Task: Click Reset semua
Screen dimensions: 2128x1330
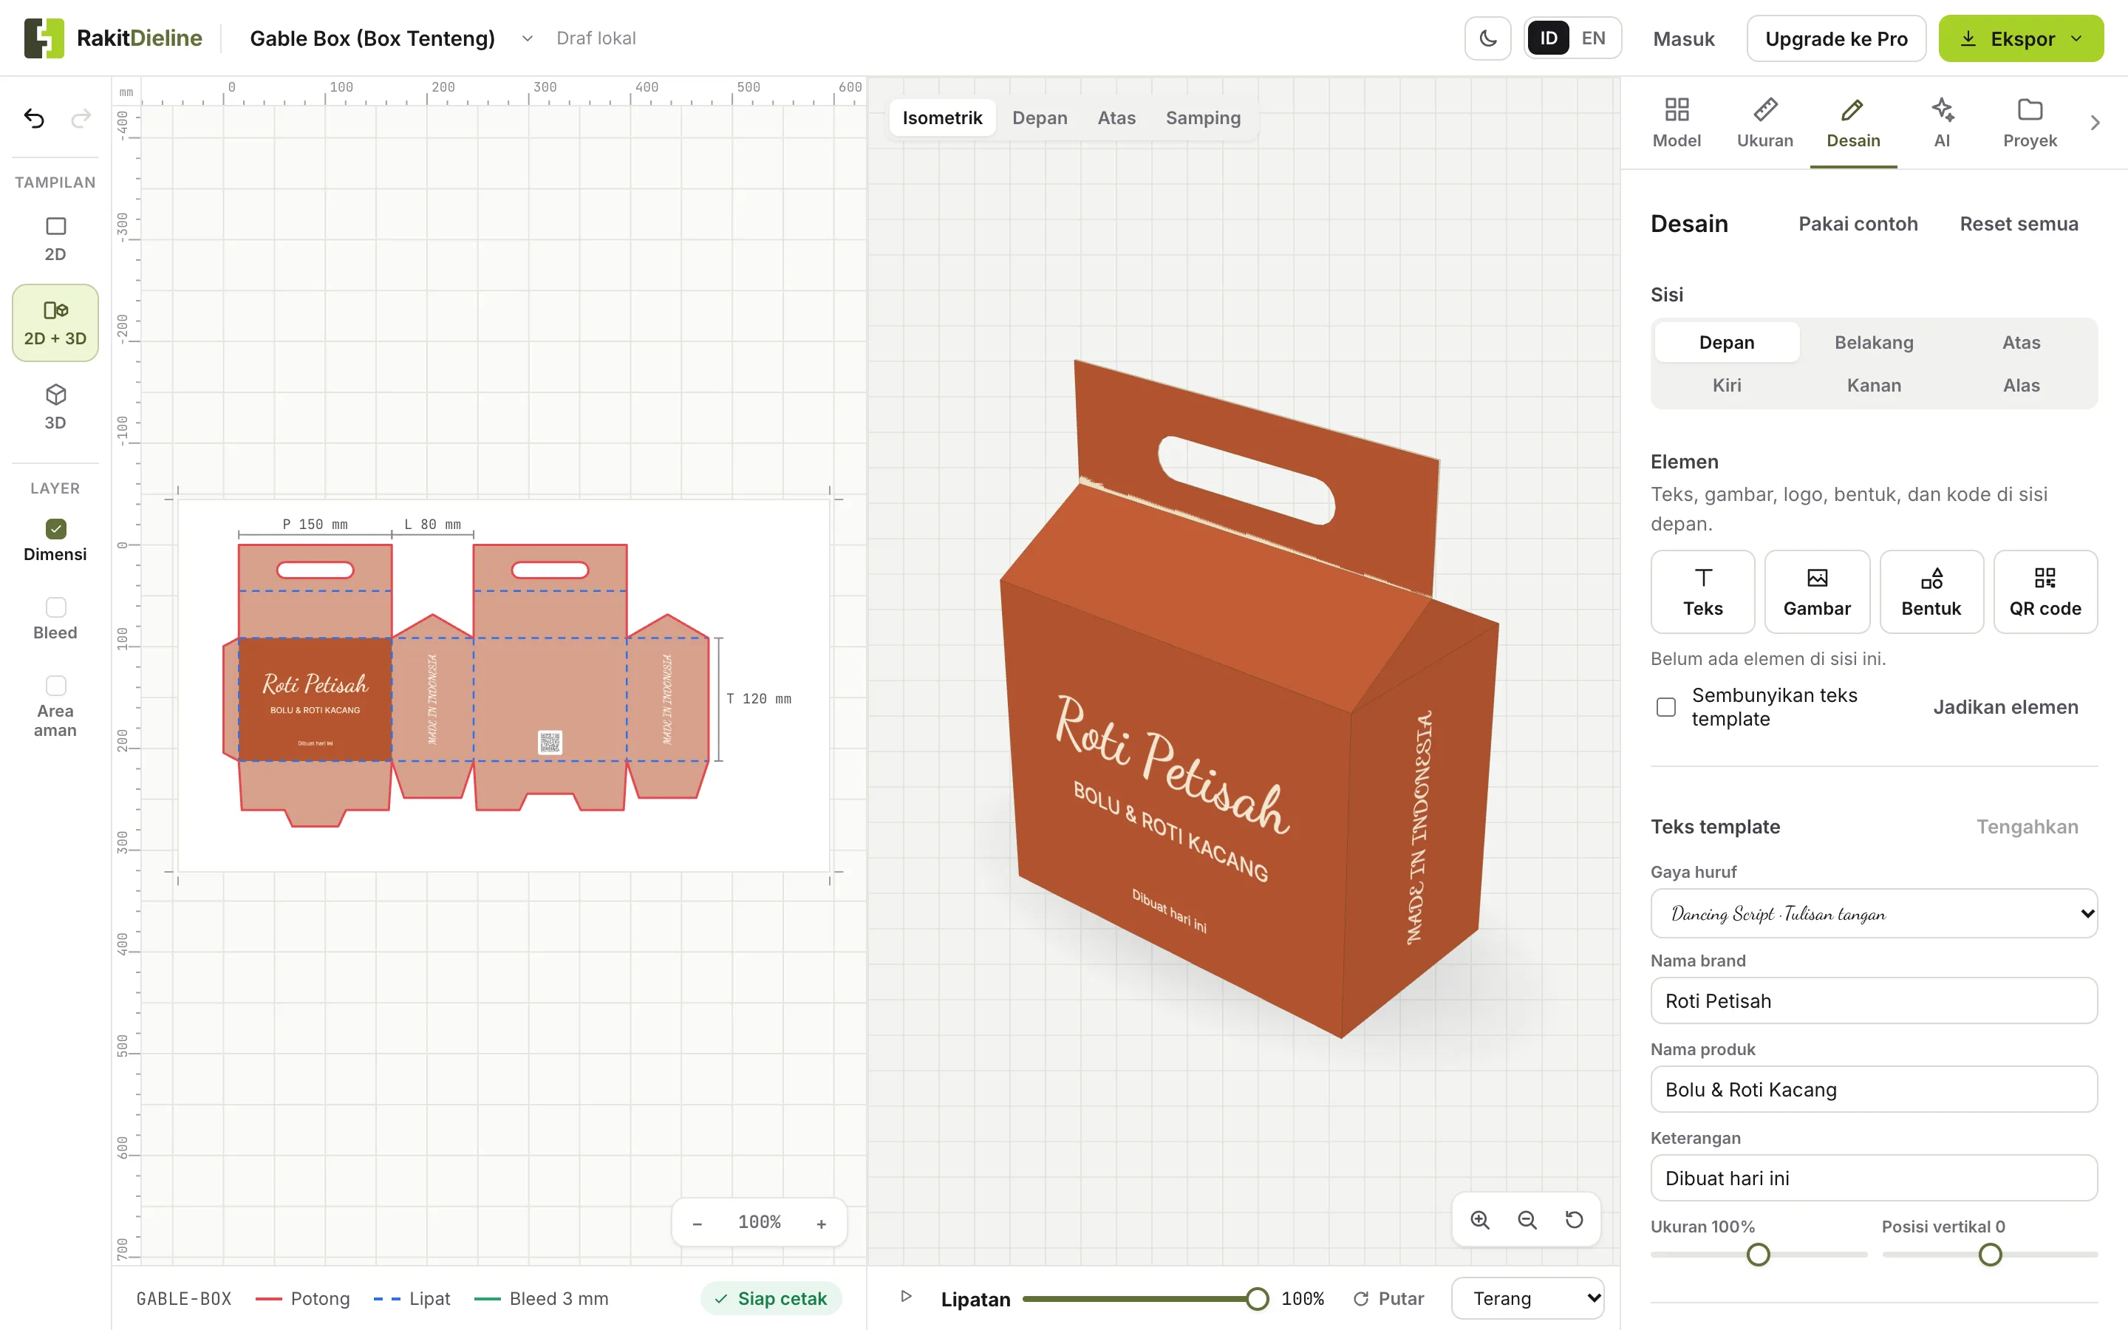Action: pyautogui.click(x=2018, y=225)
